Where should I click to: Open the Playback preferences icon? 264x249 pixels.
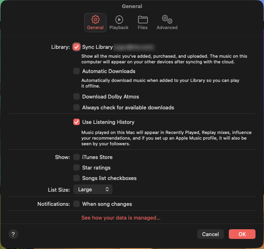(x=119, y=19)
